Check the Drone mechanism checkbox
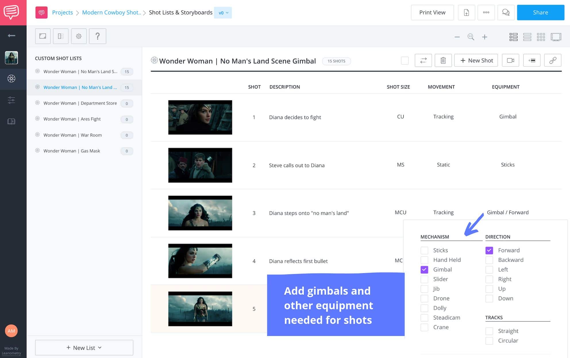 [x=424, y=299]
